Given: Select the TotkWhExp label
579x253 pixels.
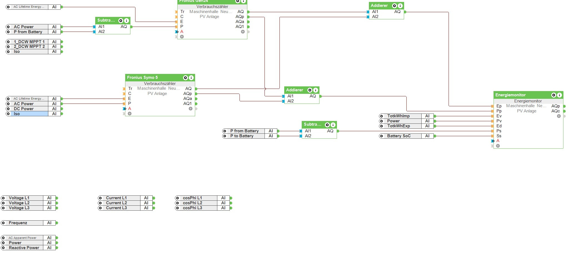Looking at the screenshot, I should pos(399,126).
